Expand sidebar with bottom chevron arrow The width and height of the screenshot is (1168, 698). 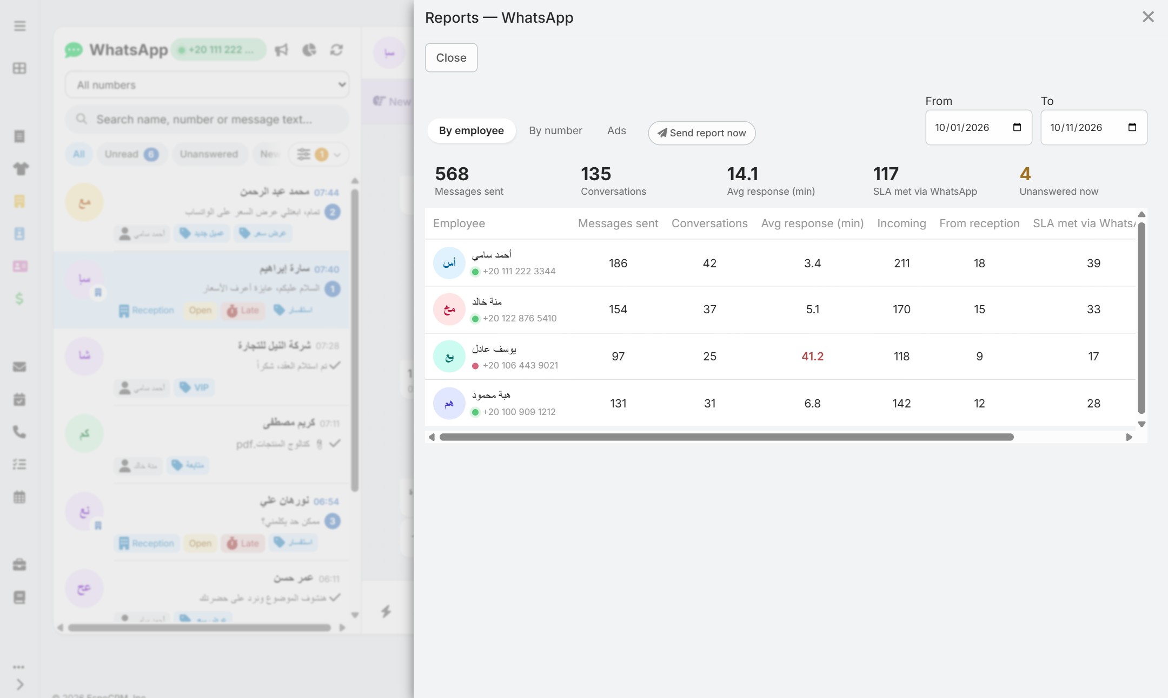click(19, 684)
